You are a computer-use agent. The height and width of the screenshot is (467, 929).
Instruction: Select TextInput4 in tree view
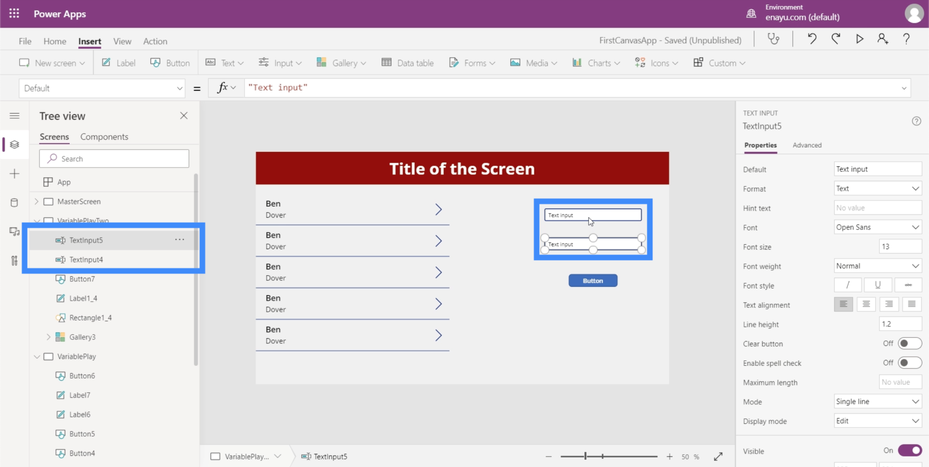tap(86, 259)
